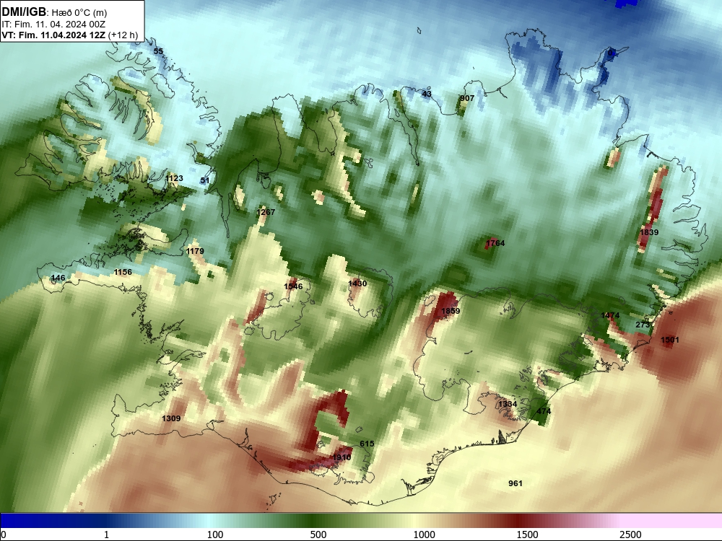Click the map value 1334
The height and width of the screenshot is (541, 722).
pyautogui.click(x=508, y=404)
